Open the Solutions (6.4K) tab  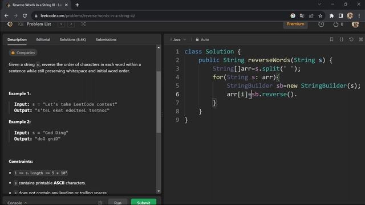pyautogui.click(x=73, y=39)
